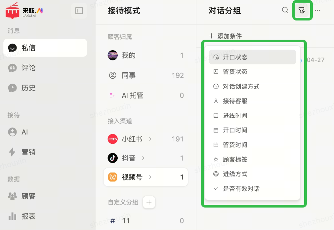Viewport: 334px width, 230px height.
Task: Open the 历史 history section
Action: click(28, 88)
